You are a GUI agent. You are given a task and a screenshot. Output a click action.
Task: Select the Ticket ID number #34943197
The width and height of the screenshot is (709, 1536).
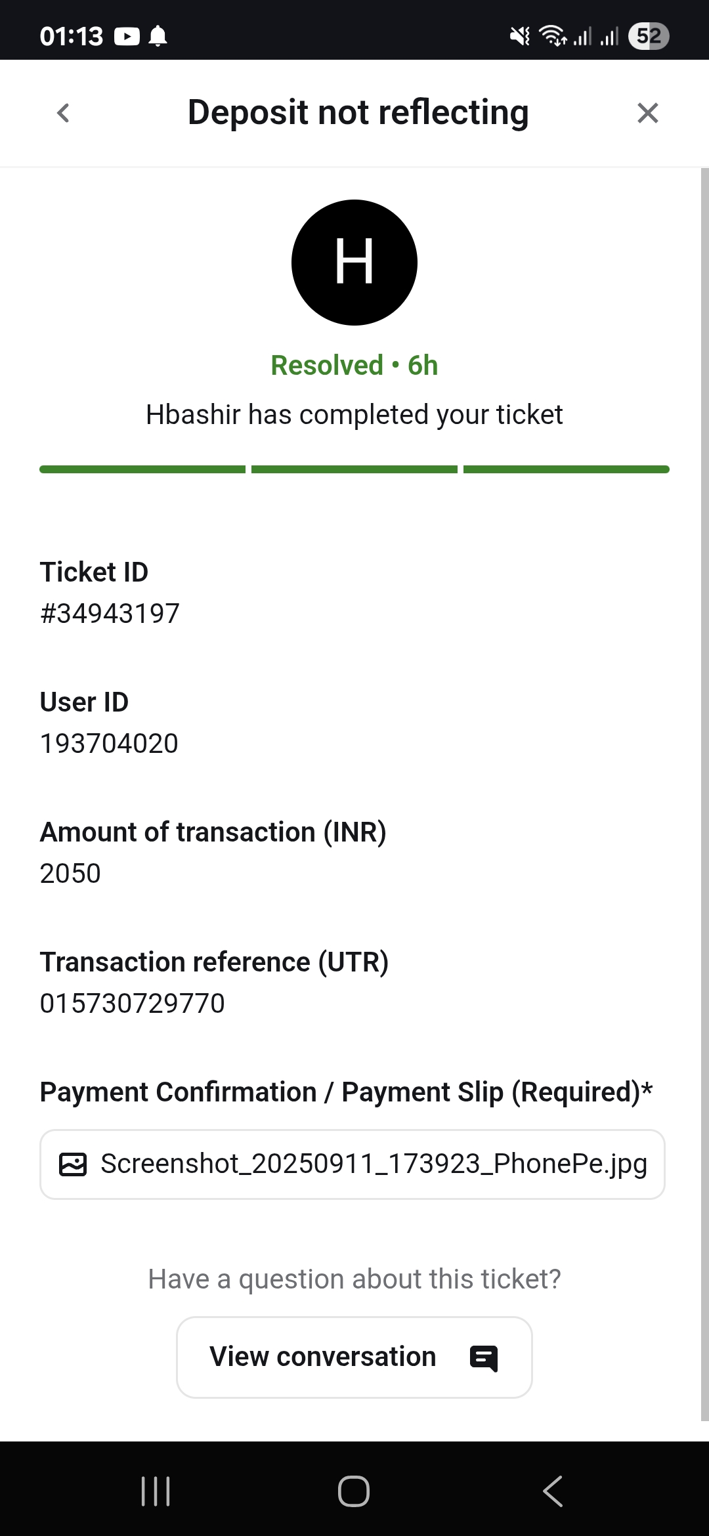coord(110,614)
